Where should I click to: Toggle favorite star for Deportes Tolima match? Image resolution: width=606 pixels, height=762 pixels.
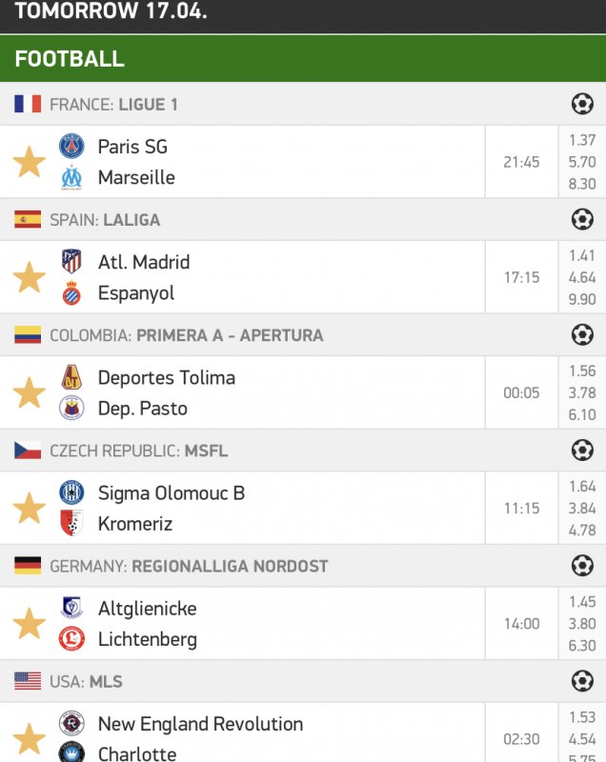pos(29,392)
